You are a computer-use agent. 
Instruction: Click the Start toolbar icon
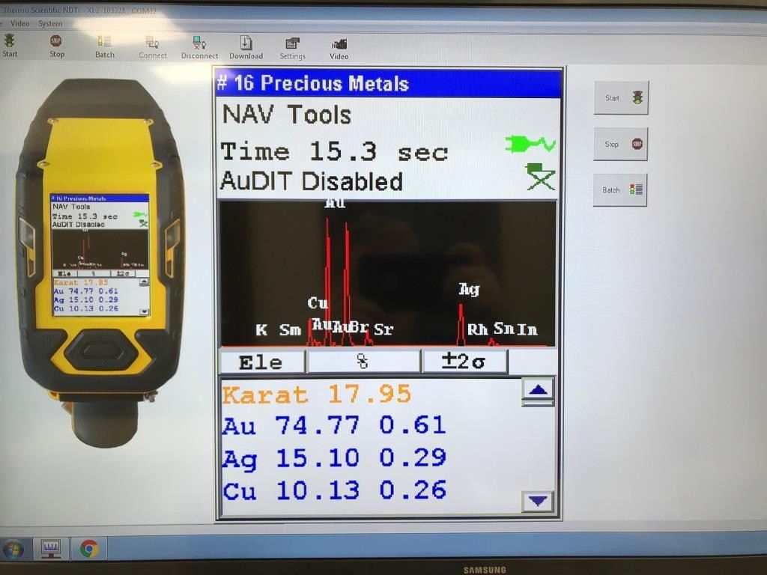(9, 46)
